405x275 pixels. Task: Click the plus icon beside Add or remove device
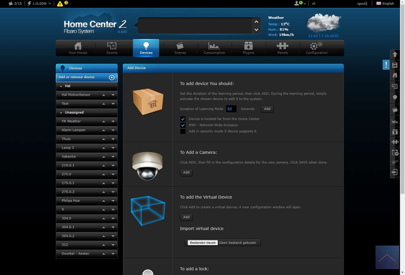(112, 77)
